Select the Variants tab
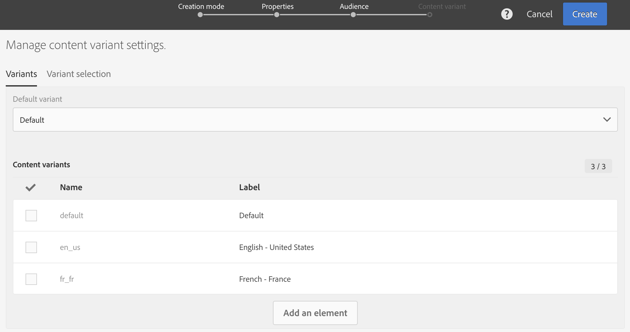630x332 pixels. pos(21,74)
